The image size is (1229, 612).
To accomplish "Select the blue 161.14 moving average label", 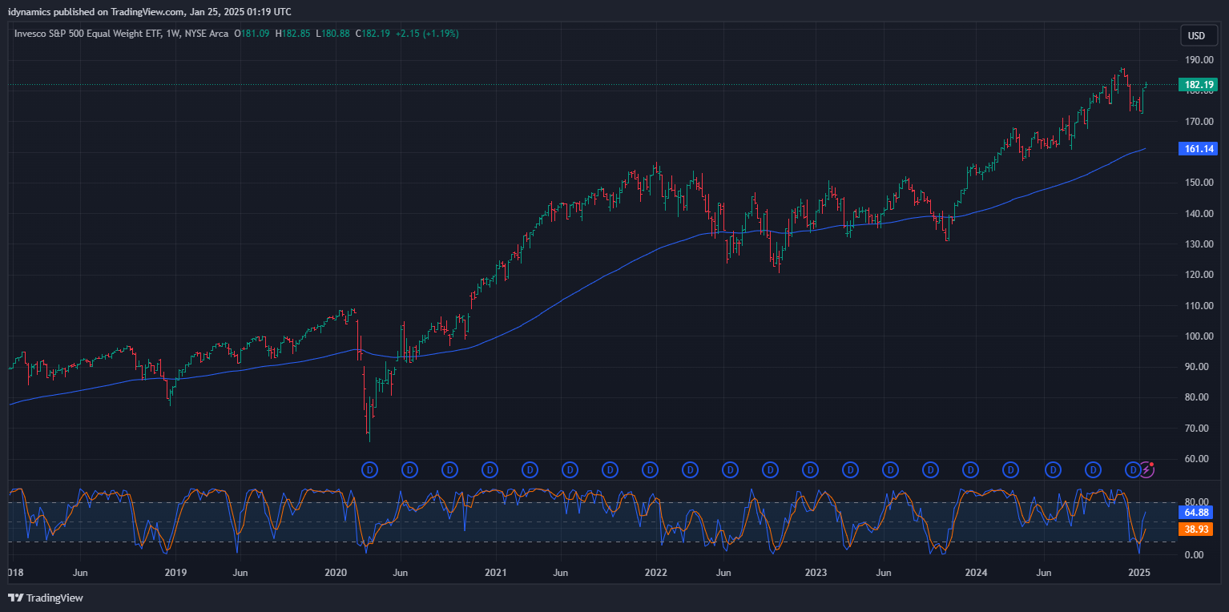I will (x=1197, y=149).
